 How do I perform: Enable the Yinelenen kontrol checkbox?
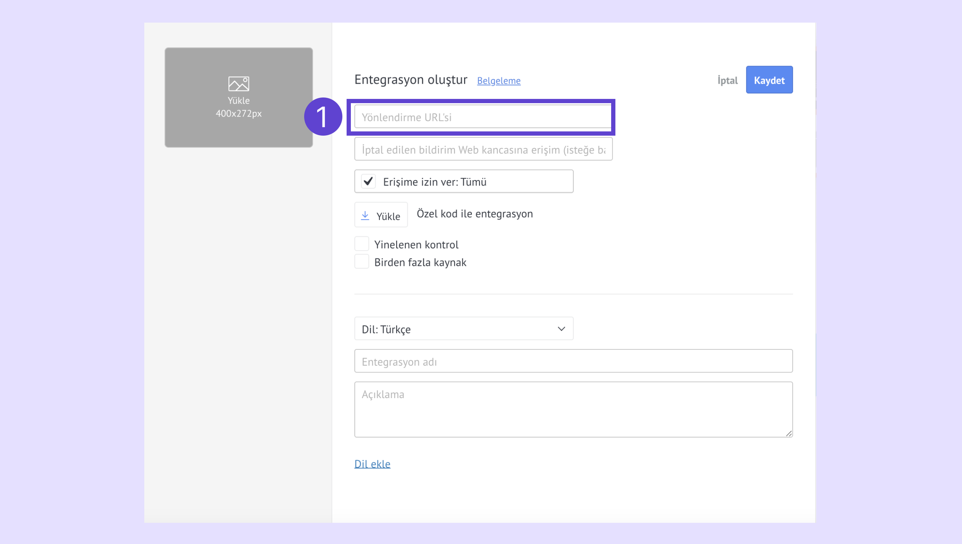[362, 244]
